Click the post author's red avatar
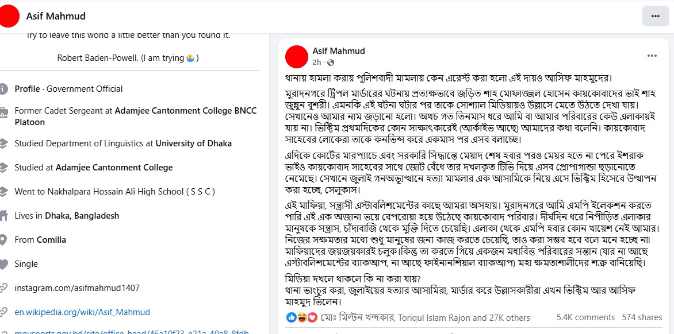Screen dimensions: 674x334 click(x=296, y=56)
